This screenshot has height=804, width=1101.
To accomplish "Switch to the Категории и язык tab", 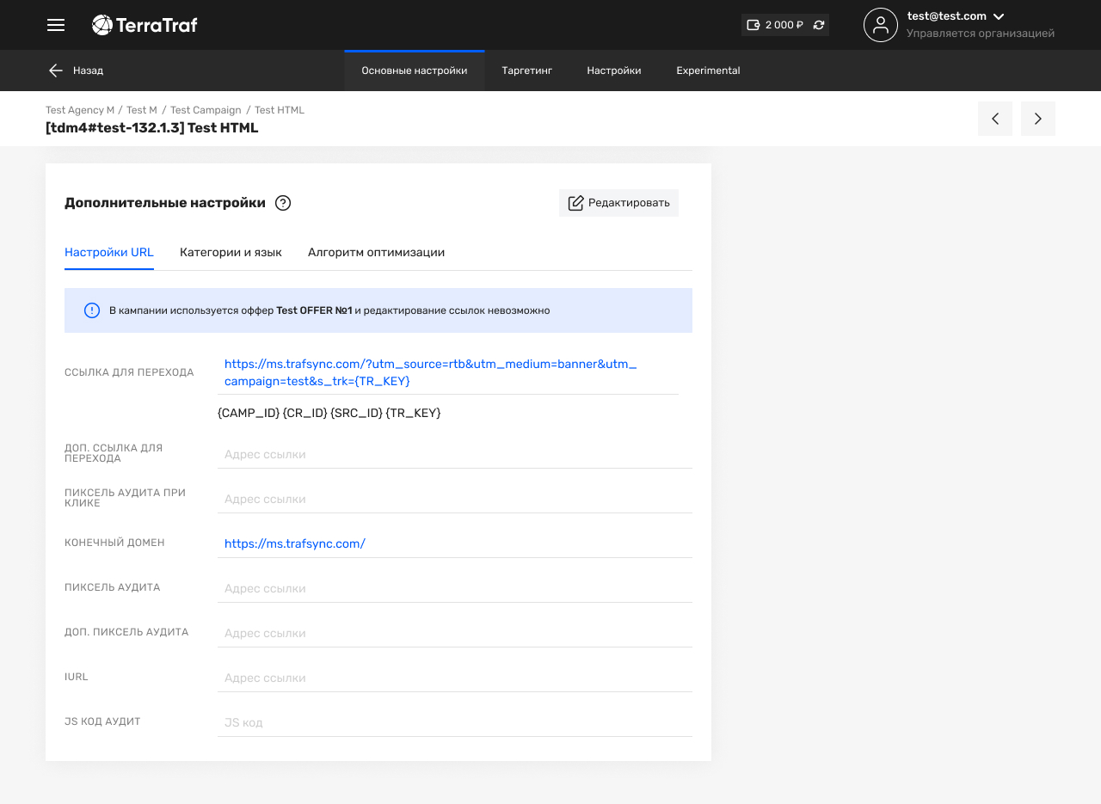I will 231,253.
